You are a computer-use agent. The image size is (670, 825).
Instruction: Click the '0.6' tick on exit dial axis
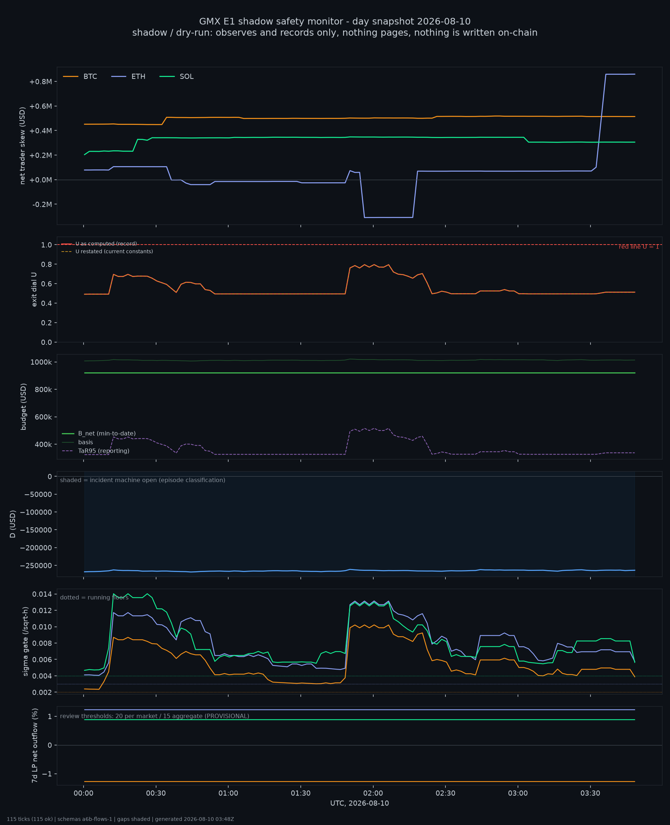coord(46,284)
